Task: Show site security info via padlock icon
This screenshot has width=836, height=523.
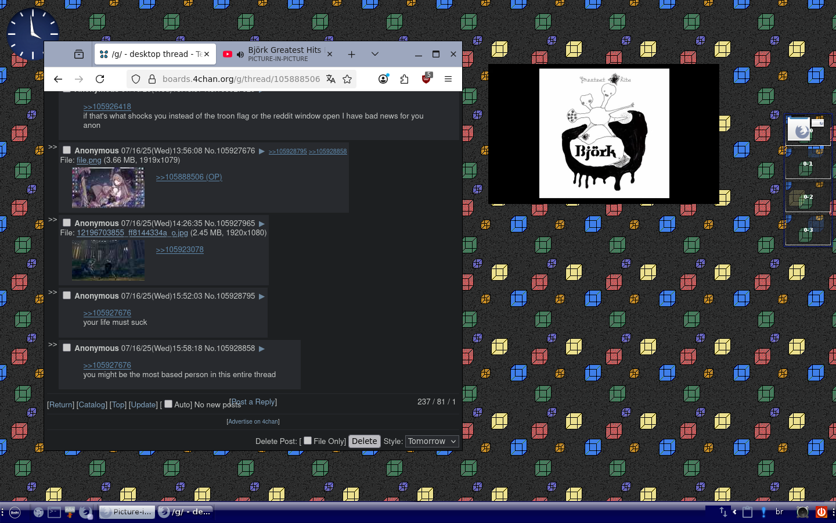Action: pos(152,79)
